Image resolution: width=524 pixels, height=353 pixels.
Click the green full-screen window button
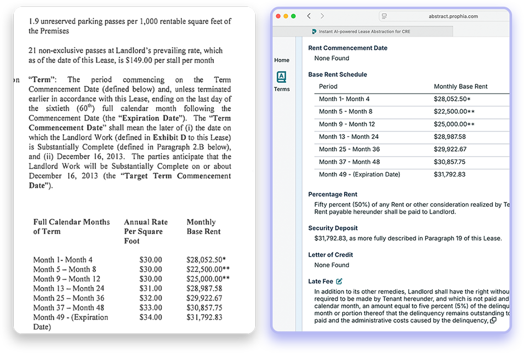click(293, 16)
